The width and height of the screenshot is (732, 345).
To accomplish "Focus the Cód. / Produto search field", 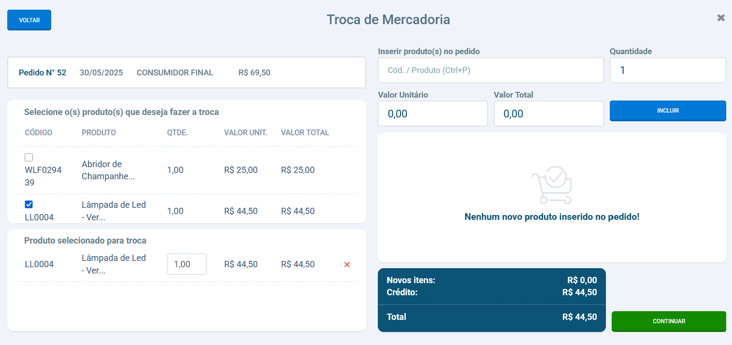I will click(x=490, y=71).
